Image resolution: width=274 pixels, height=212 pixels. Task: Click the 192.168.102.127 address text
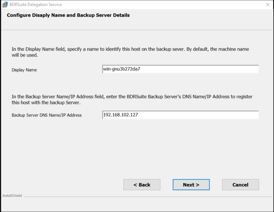[x=121, y=115]
